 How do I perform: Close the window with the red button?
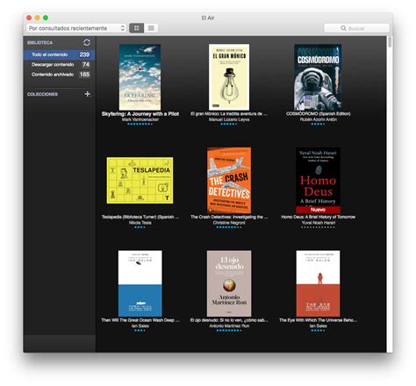click(29, 18)
